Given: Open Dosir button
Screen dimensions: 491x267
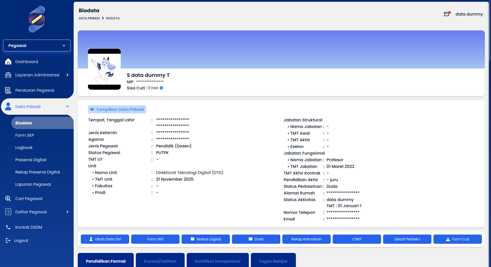Looking at the screenshot, I should pos(256,239).
